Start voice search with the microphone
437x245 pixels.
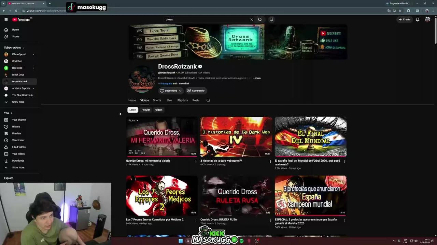(x=271, y=19)
